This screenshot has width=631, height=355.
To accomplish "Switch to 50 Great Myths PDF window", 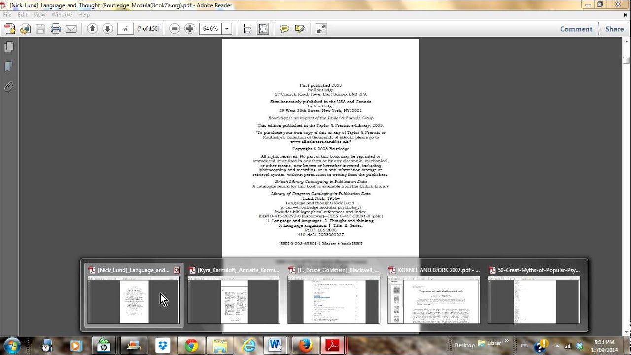I will (534, 295).
